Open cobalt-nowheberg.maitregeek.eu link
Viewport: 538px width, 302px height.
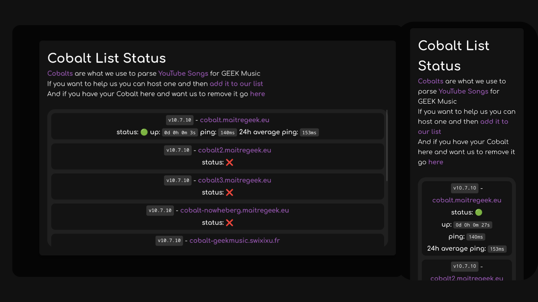coord(235,210)
